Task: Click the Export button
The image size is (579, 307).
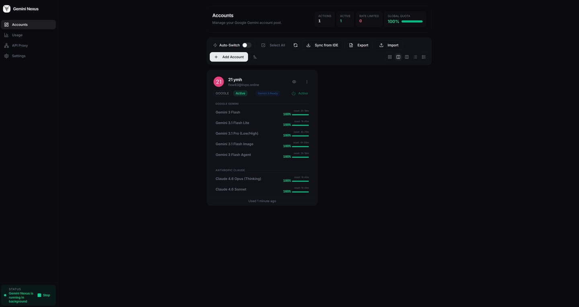Action: coord(359,45)
